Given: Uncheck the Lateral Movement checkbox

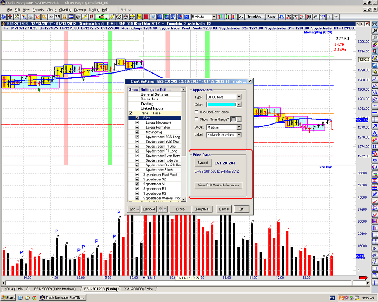Looking at the screenshot, I should (x=137, y=123).
